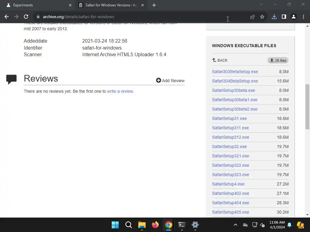Download SafariSetup405.exe
Viewport: 310px width, 232px height.
[230, 212]
